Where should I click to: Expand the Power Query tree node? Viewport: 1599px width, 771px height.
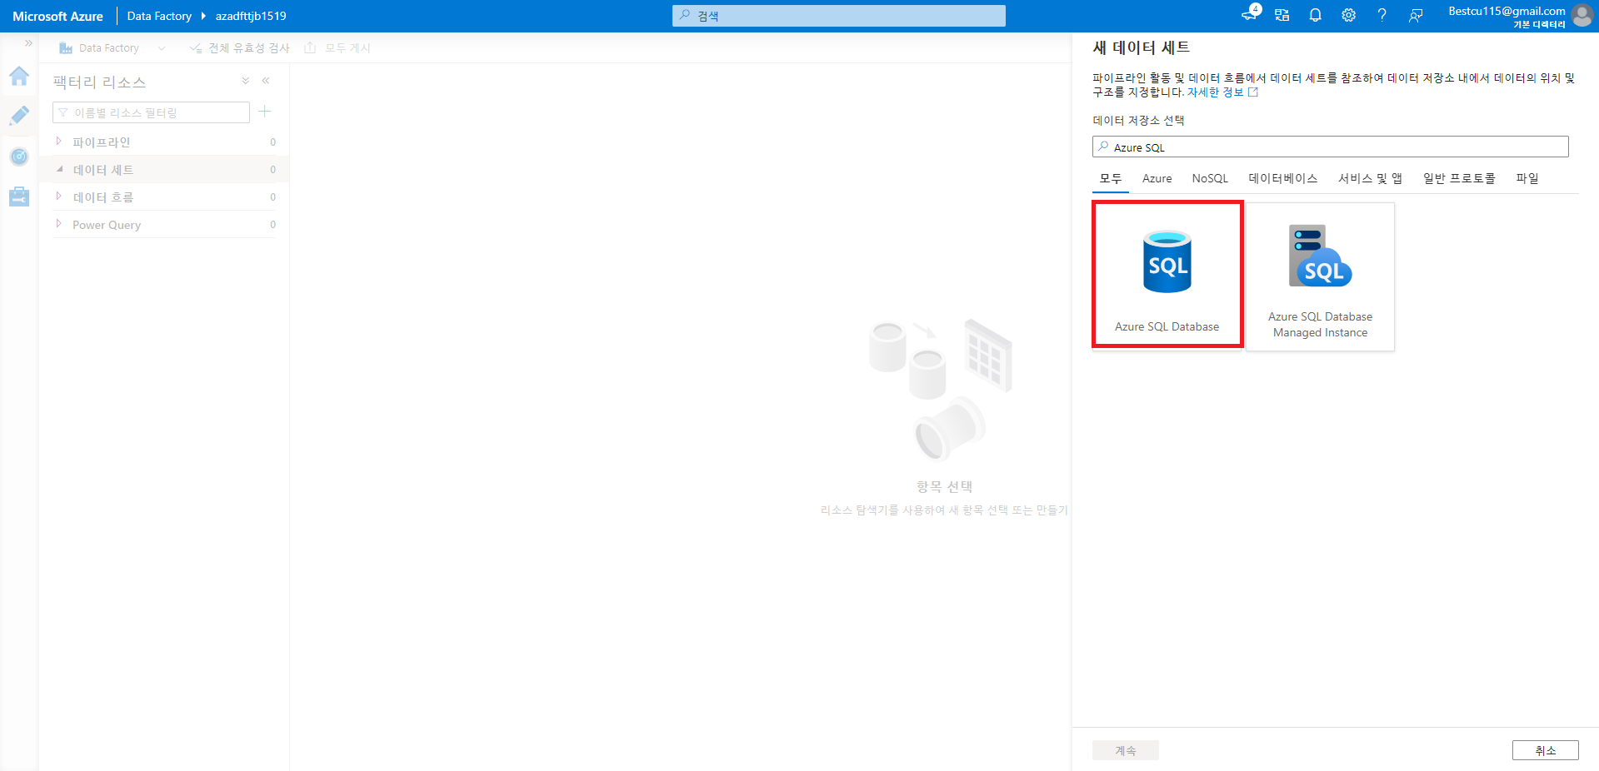(x=59, y=224)
